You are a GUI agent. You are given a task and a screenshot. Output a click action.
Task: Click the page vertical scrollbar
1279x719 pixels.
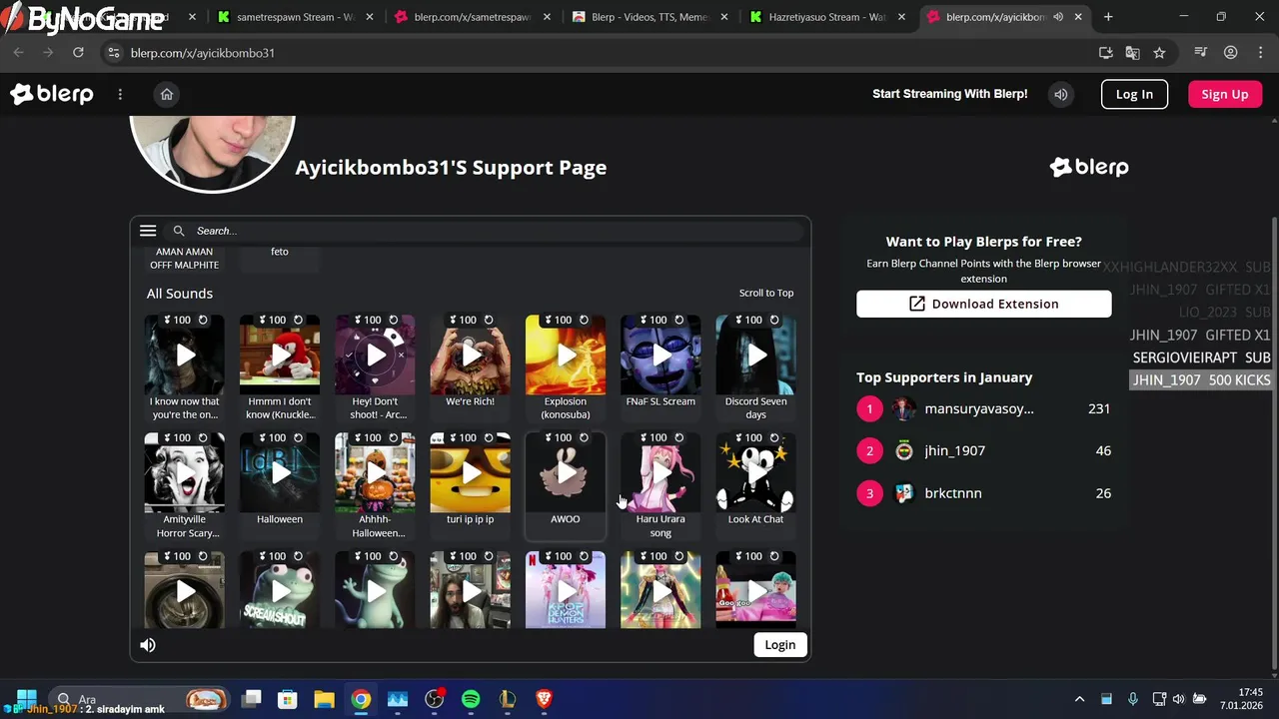pyautogui.click(x=1273, y=444)
